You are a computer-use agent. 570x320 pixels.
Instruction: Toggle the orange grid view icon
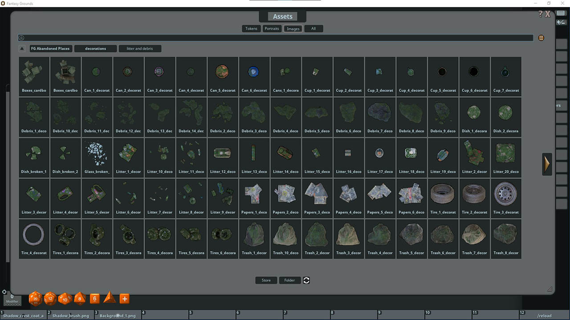541,38
